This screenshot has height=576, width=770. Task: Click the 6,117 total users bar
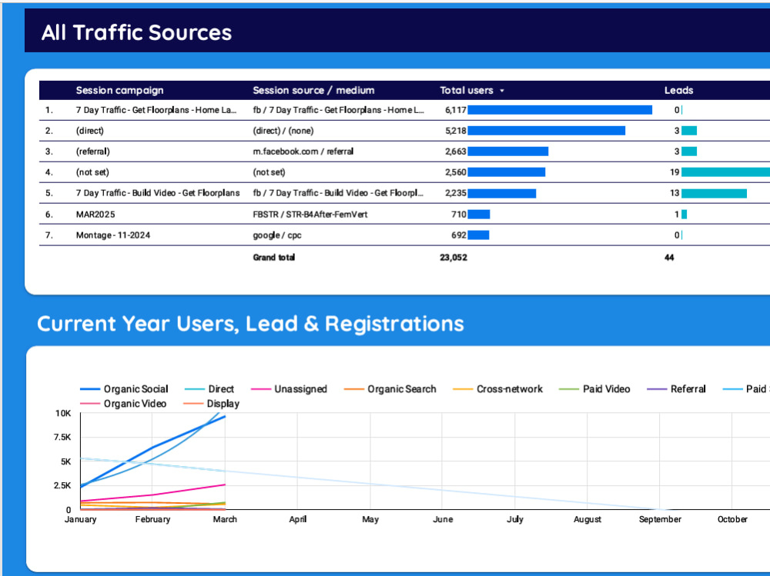point(560,110)
